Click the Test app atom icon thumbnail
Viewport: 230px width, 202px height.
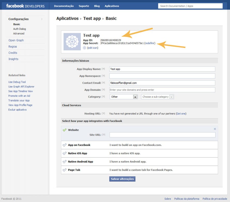(72, 41)
